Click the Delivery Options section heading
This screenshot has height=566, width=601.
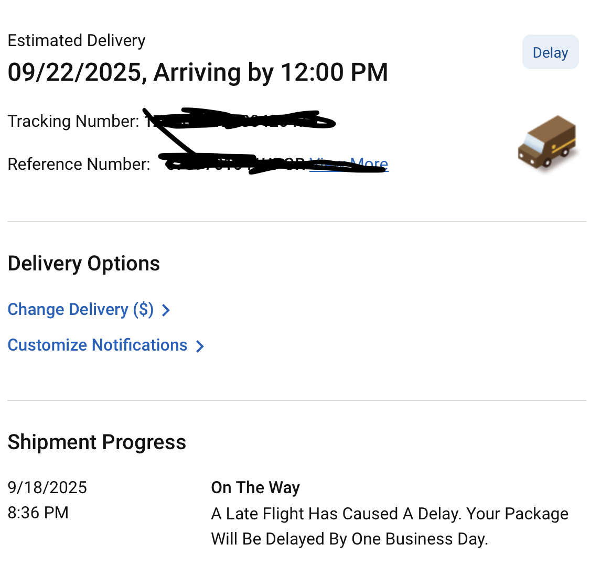point(84,263)
